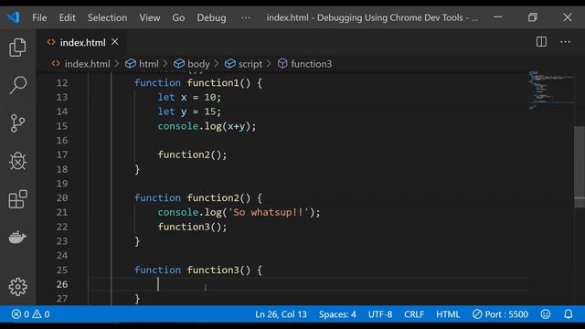
Task: Open the Search view
Action: click(x=17, y=85)
